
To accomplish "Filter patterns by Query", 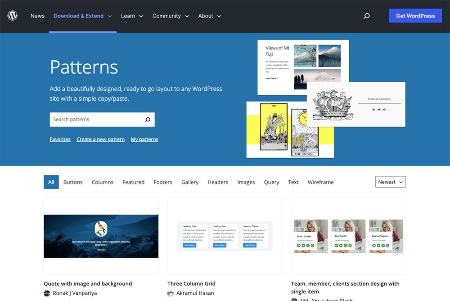I will pos(271,182).
